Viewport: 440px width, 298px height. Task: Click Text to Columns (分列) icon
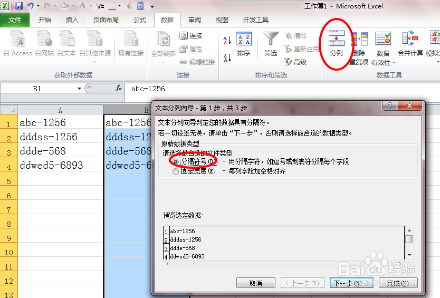[337, 39]
